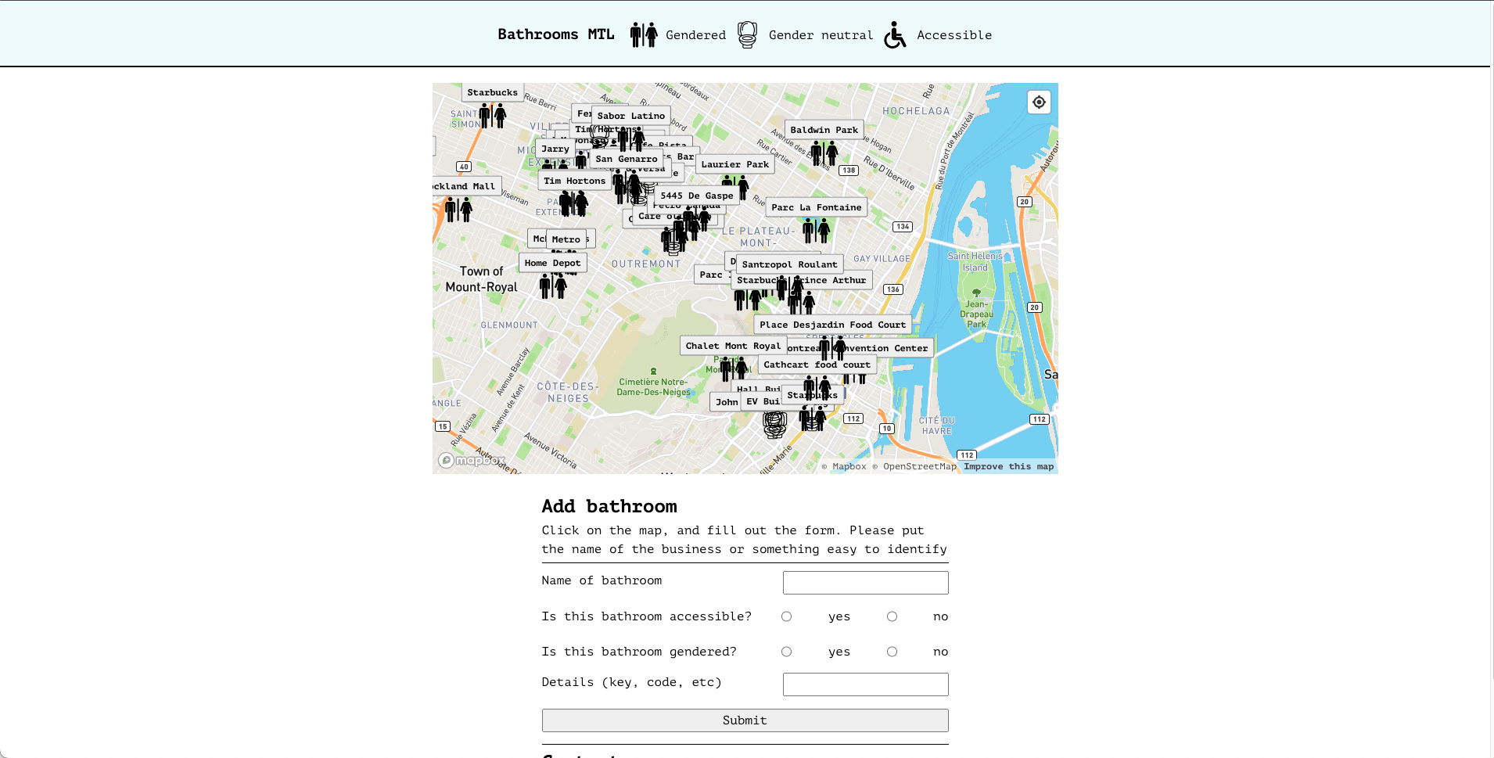Image resolution: width=1494 pixels, height=758 pixels.
Task: Click the Place Desjardin Food Court label
Action: coord(832,325)
